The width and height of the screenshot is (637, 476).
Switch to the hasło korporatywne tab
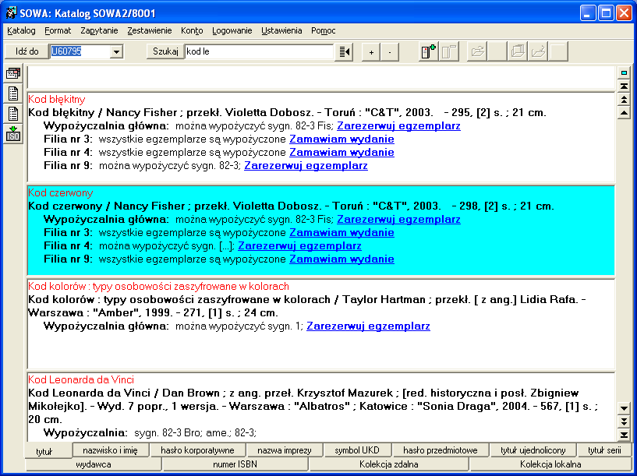coord(197,450)
